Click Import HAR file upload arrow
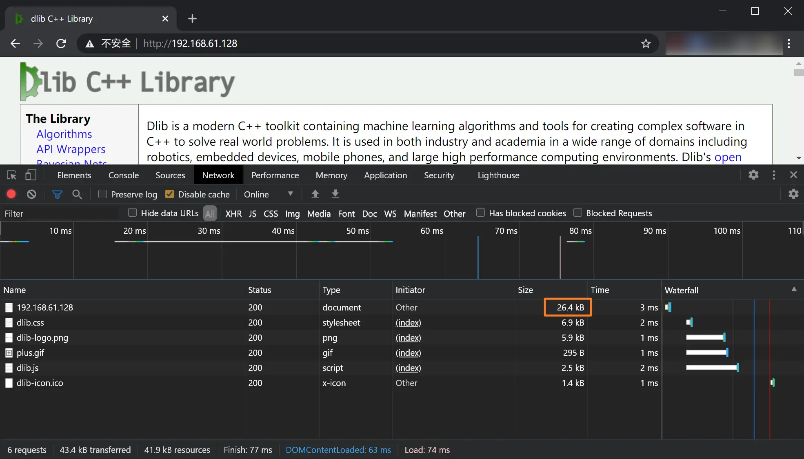The width and height of the screenshot is (804, 459). coord(315,194)
